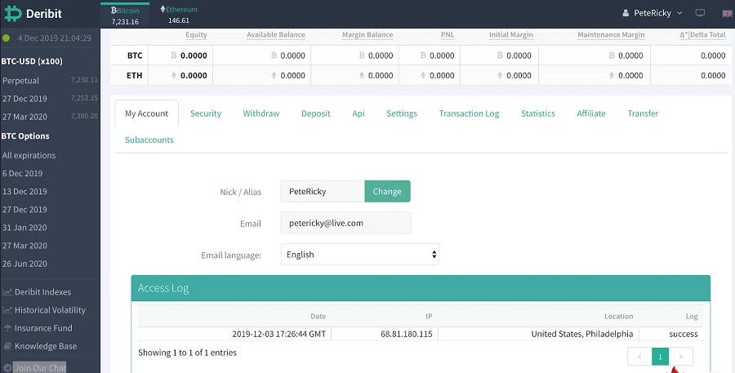Open the Join Our Chat link
735x373 pixels.
point(40,367)
